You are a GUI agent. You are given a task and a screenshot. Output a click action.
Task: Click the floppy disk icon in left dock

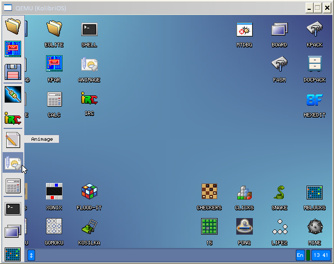point(13,72)
